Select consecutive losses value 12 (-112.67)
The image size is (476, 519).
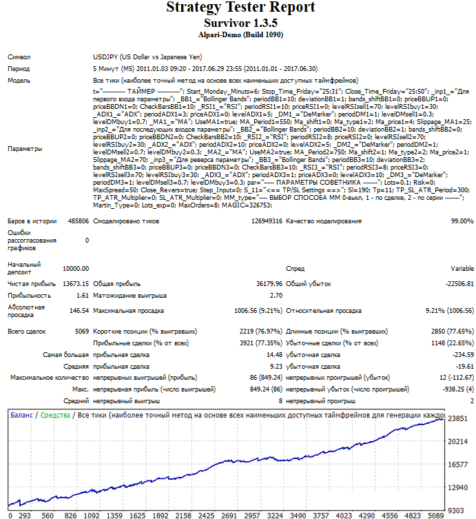point(457,378)
